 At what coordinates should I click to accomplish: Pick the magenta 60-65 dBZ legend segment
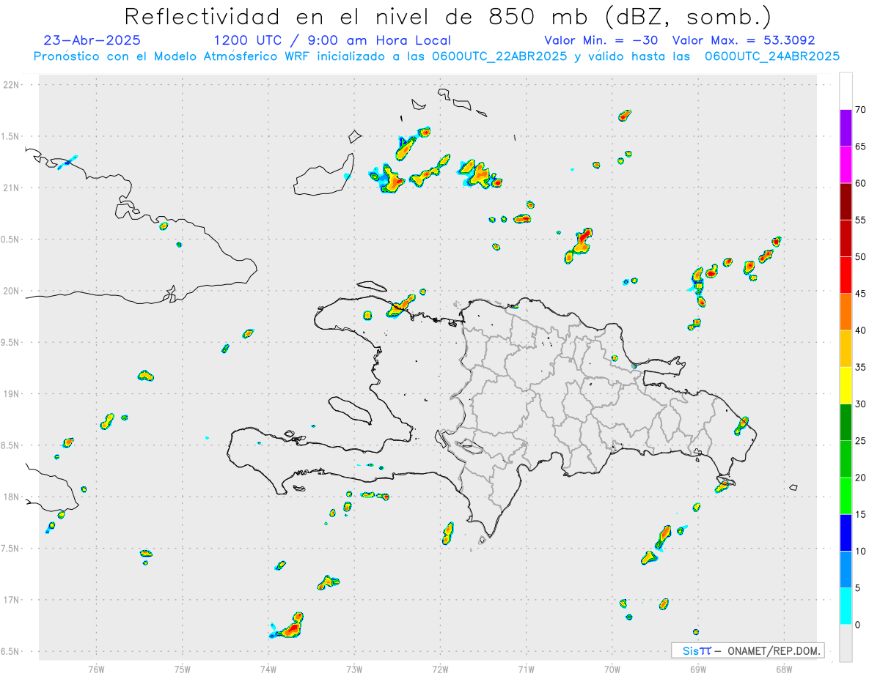pyautogui.click(x=846, y=165)
